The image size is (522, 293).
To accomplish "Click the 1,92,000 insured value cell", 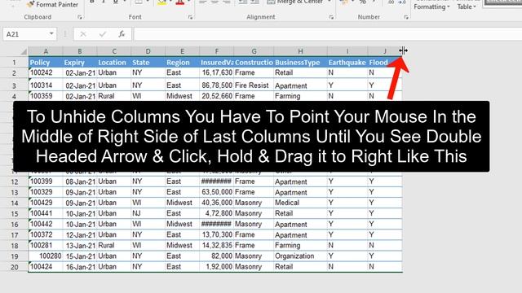I will coord(217,267).
